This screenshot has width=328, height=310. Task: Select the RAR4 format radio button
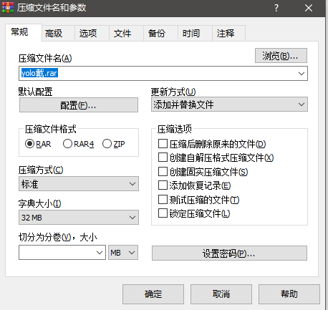pos(67,144)
